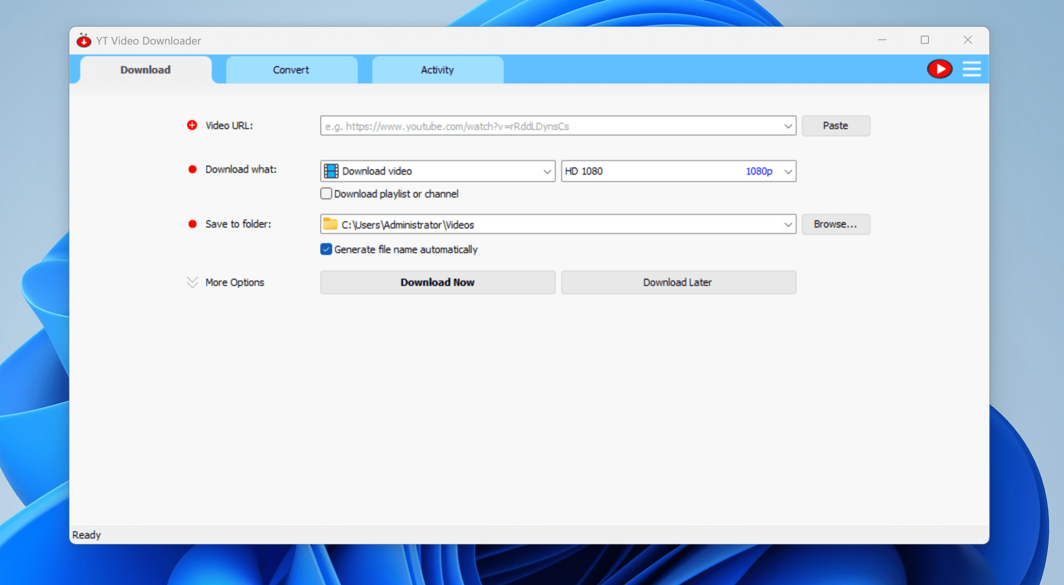Open the Video URL history dropdown arrow
The width and height of the screenshot is (1064, 585).
tap(788, 126)
